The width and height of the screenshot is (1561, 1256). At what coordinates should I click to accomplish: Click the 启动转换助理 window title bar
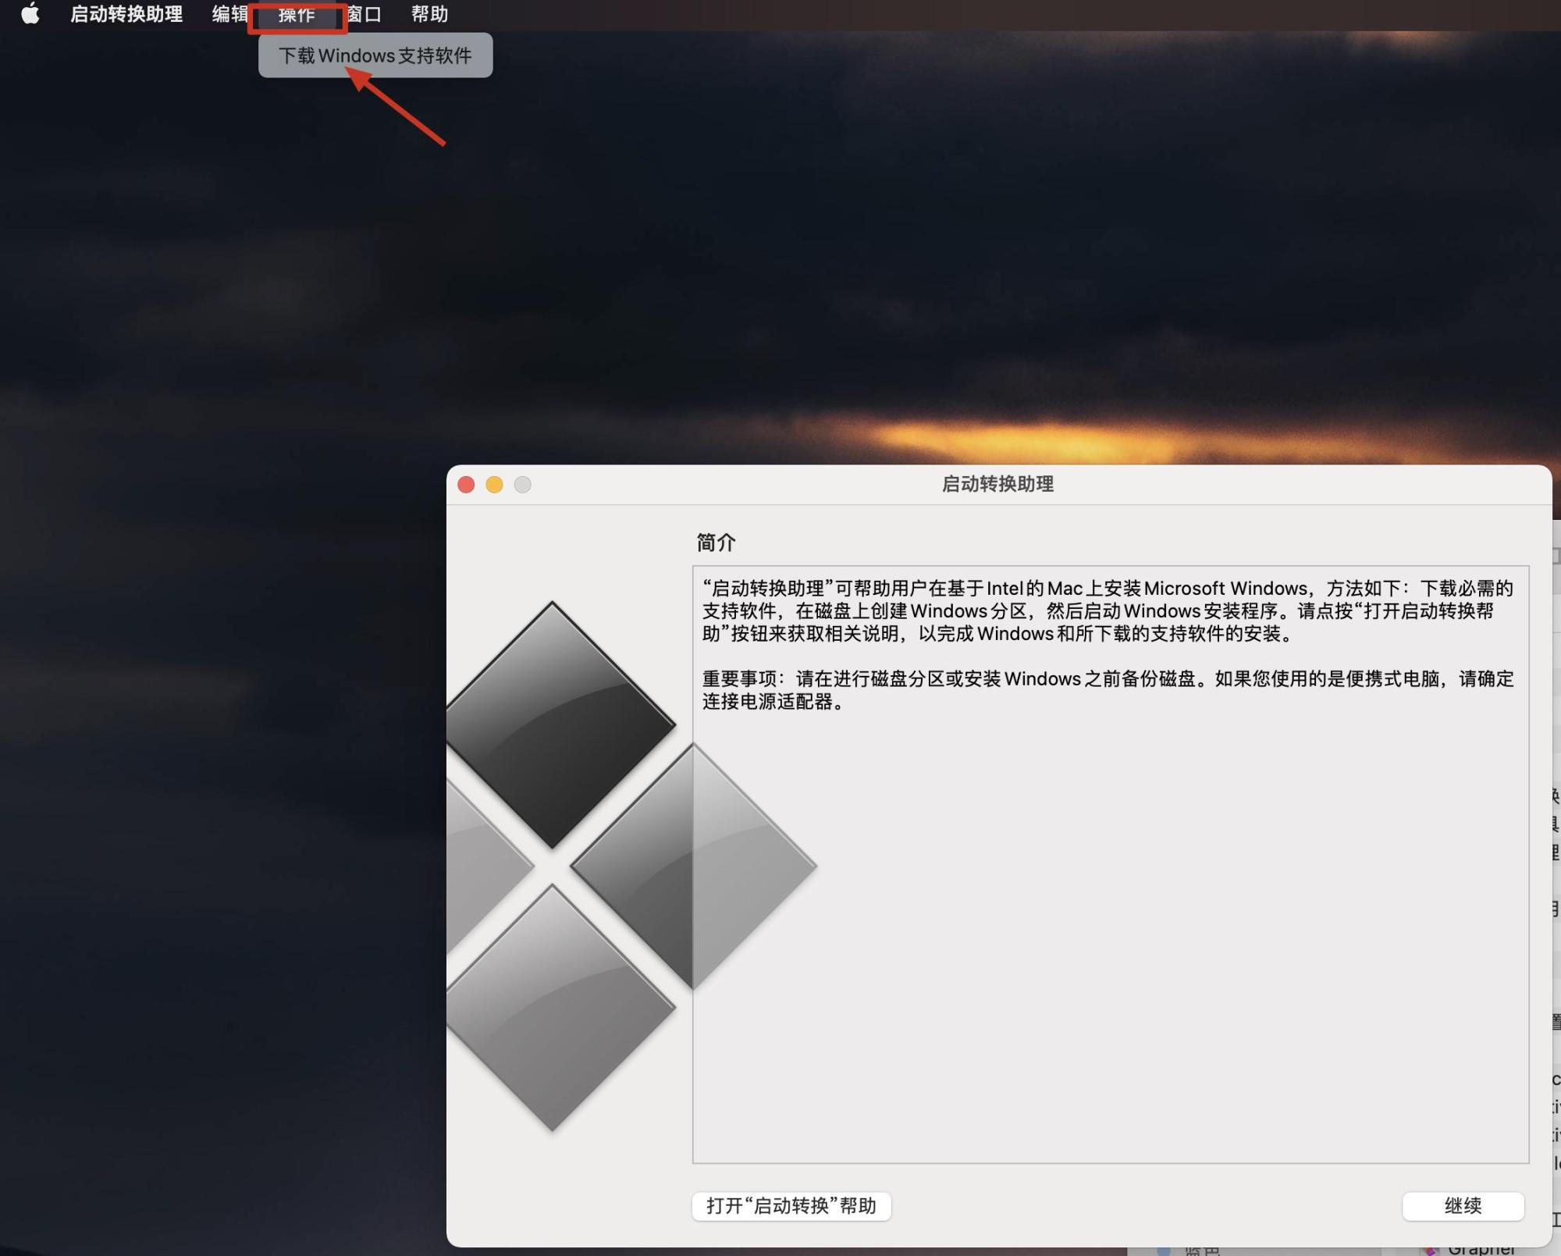[997, 484]
